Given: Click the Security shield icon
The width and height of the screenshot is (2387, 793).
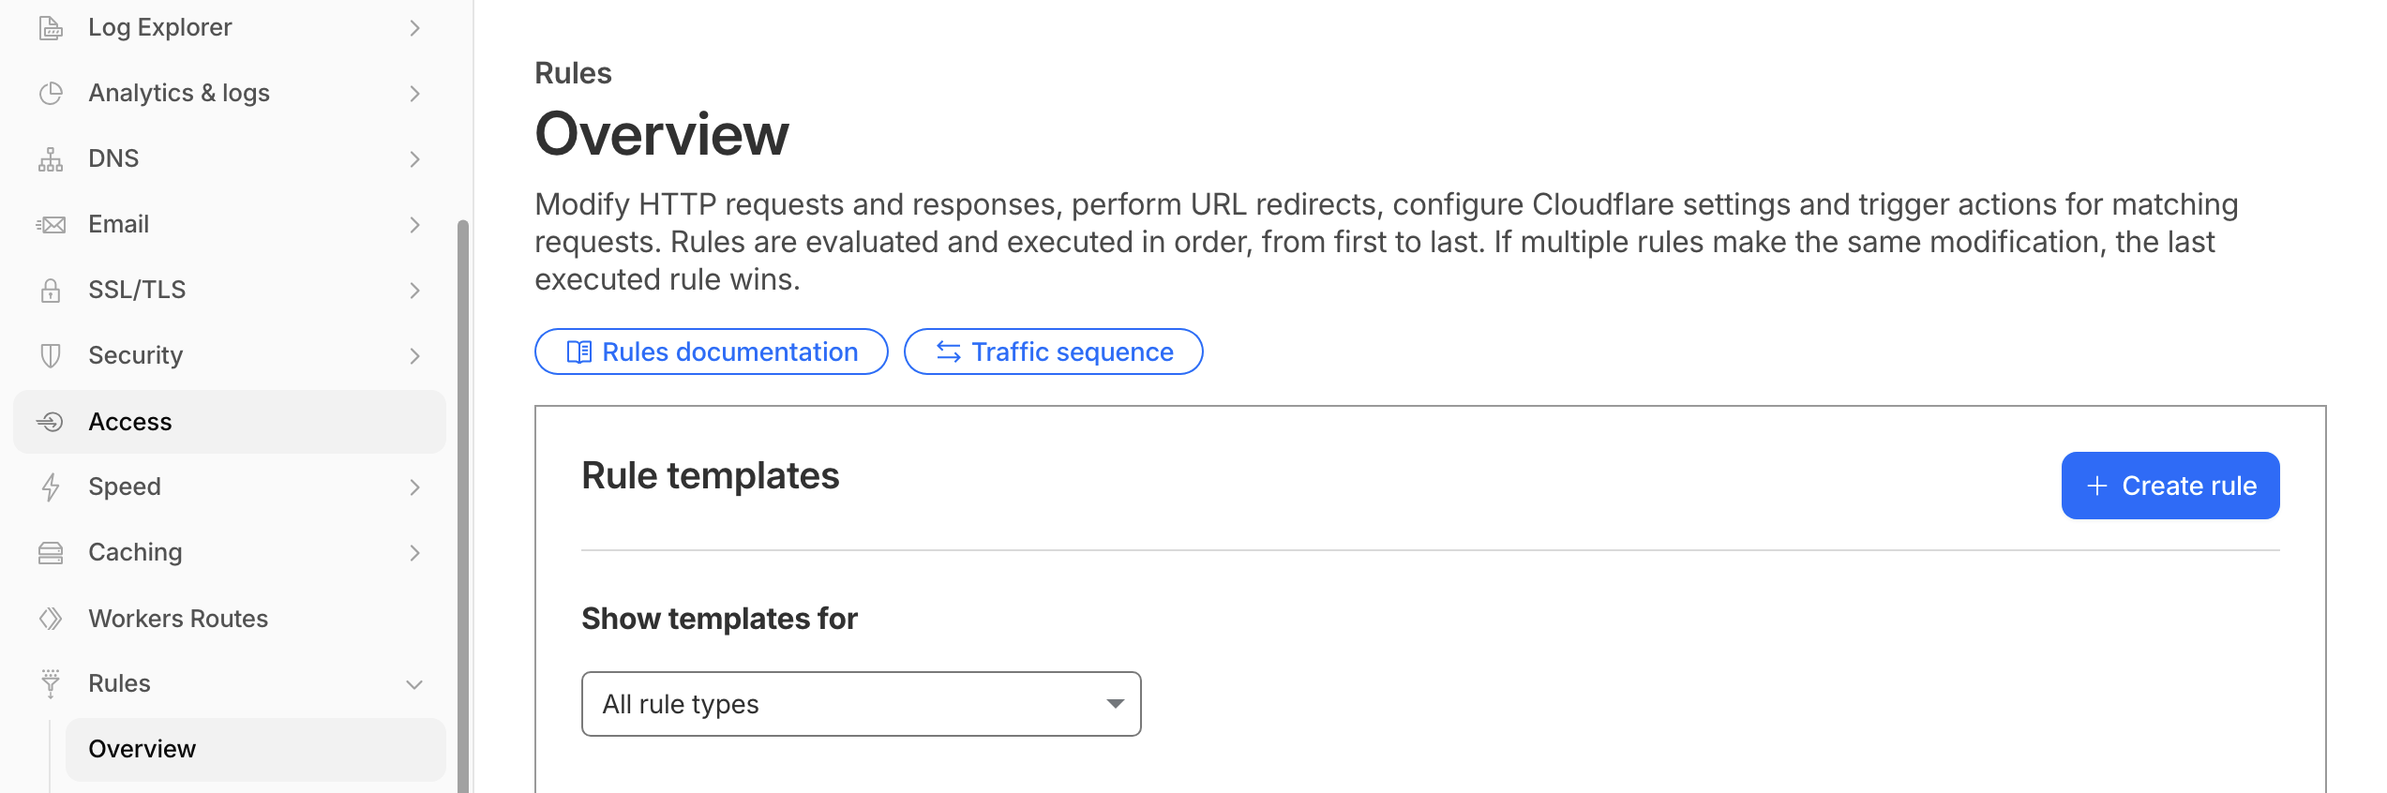Looking at the screenshot, I should 51,356.
